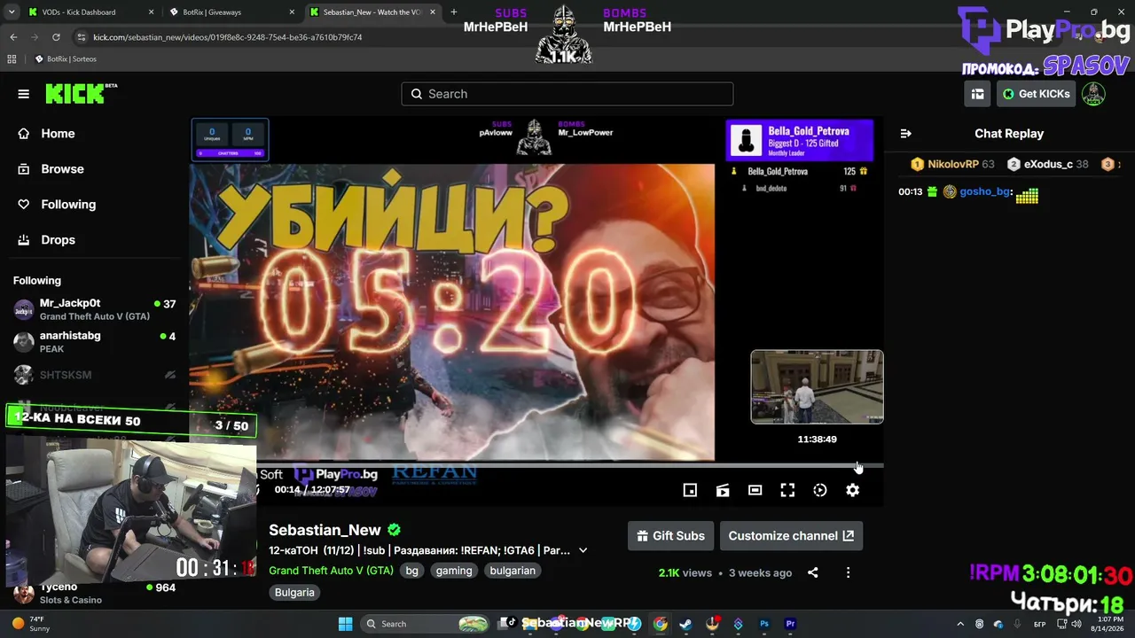Show hidden system tray icons
1135x638 pixels.
pyautogui.click(x=960, y=624)
